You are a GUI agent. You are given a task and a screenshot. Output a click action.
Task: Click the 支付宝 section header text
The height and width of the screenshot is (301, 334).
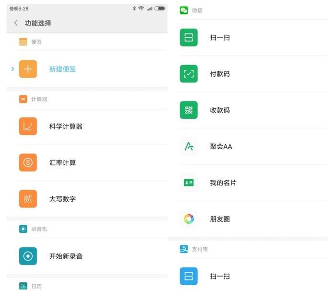200,249
